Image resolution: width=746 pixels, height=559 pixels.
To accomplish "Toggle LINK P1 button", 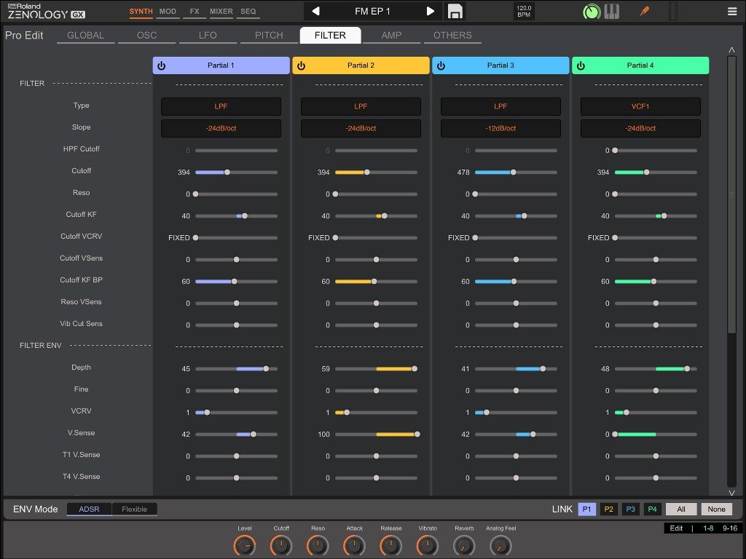I will [x=586, y=509].
